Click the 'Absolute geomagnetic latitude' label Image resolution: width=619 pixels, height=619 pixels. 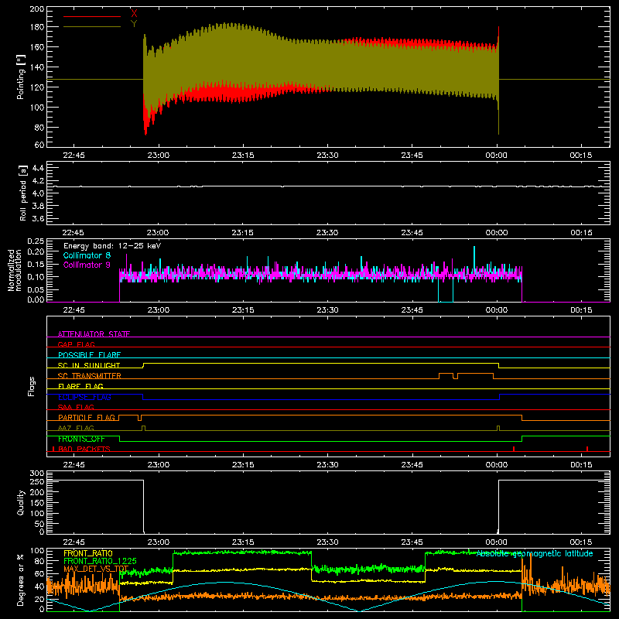[x=535, y=553]
